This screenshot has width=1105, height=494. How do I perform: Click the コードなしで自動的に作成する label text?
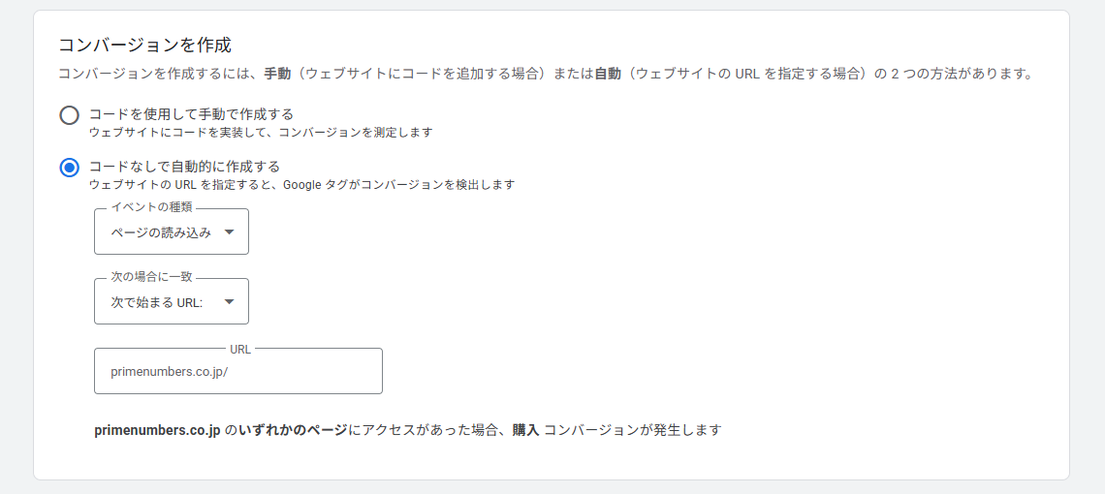point(184,167)
